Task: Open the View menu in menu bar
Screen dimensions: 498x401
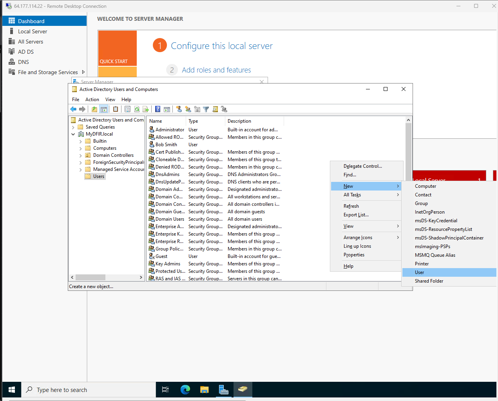Action: pyautogui.click(x=110, y=100)
